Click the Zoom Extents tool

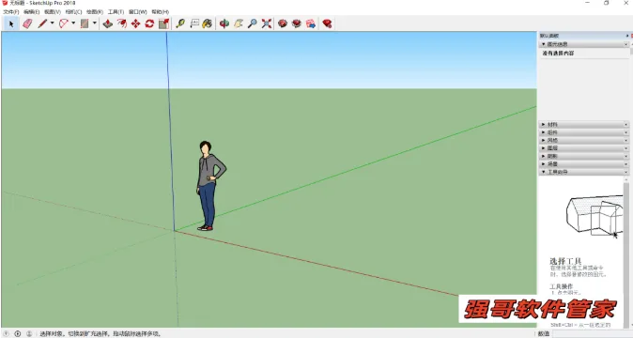(x=267, y=23)
